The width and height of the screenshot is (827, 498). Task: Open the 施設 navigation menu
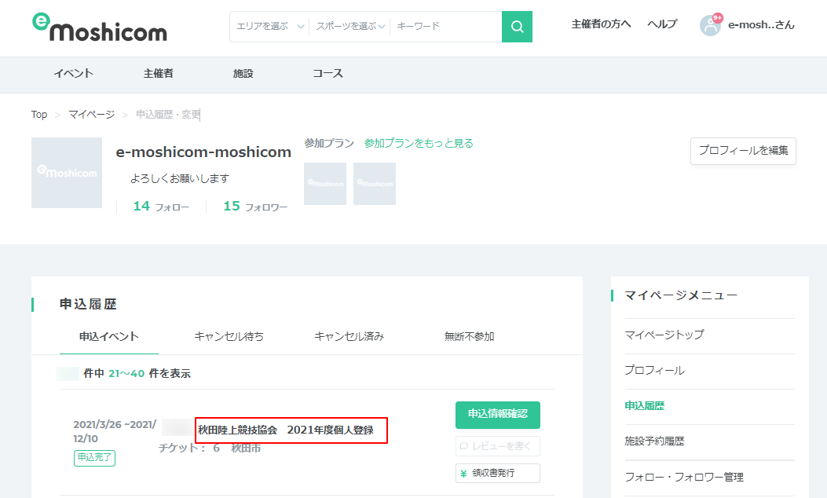pyautogui.click(x=243, y=74)
